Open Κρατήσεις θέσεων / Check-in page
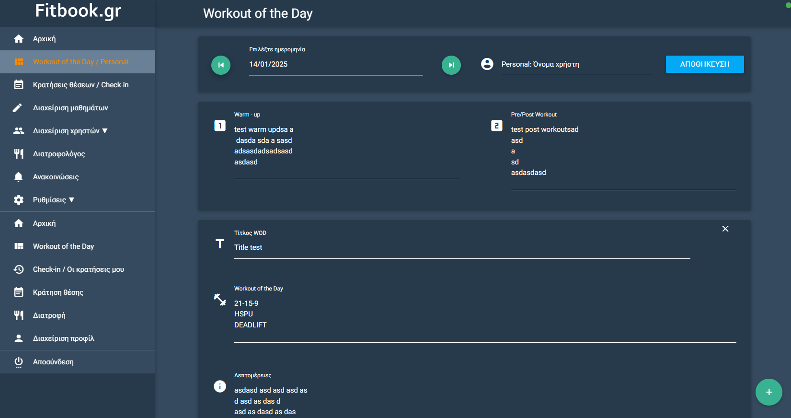The image size is (791, 418). coord(80,85)
